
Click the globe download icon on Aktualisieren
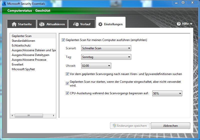tap(42, 24)
